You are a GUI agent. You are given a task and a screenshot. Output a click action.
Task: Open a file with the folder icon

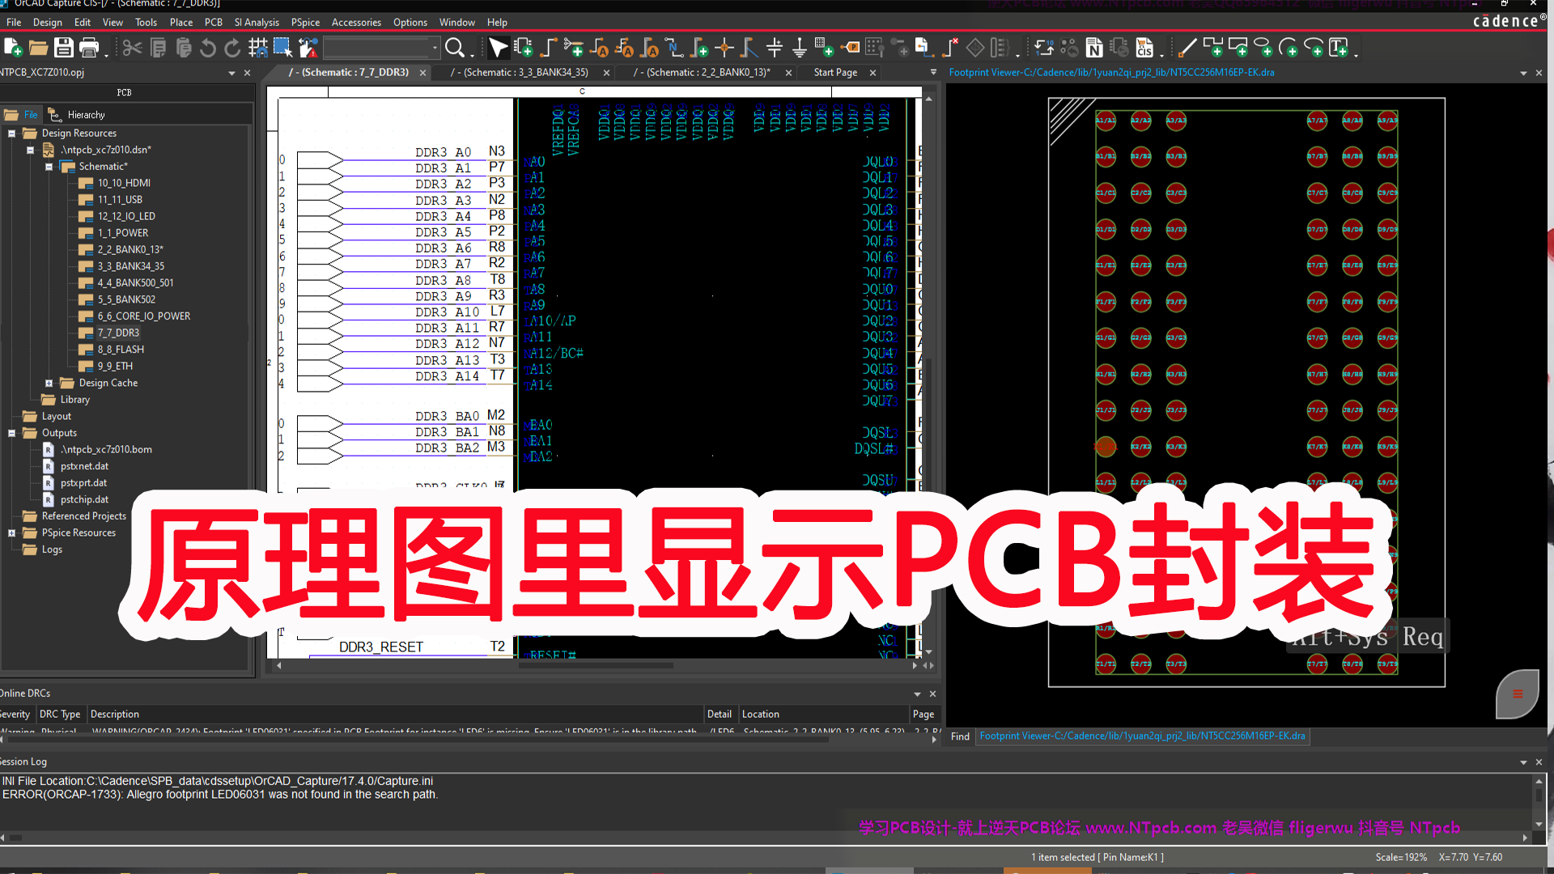38,49
